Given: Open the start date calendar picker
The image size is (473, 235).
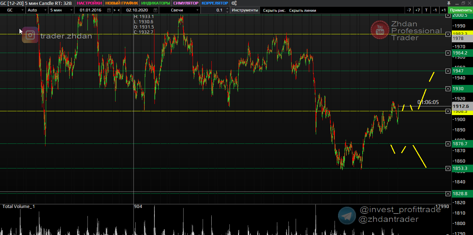Looking at the screenshot, I should pos(109,10).
